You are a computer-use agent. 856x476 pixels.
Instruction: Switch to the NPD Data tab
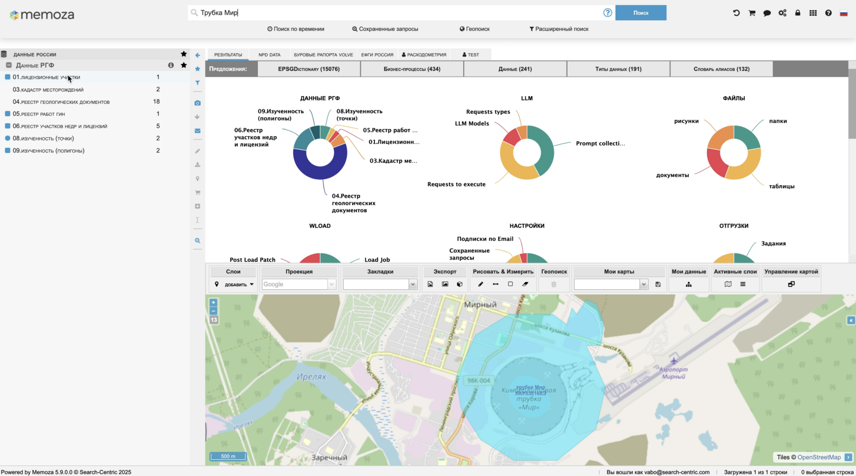point(269,54)
